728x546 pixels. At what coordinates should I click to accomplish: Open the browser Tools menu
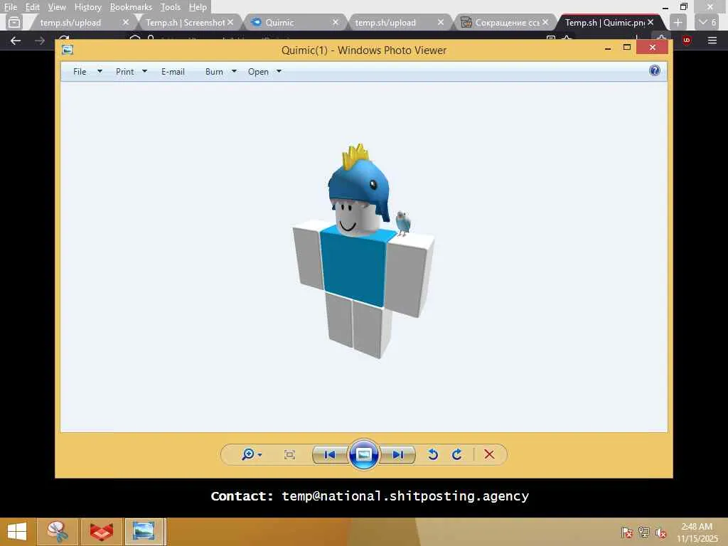[x=171, y=7]
